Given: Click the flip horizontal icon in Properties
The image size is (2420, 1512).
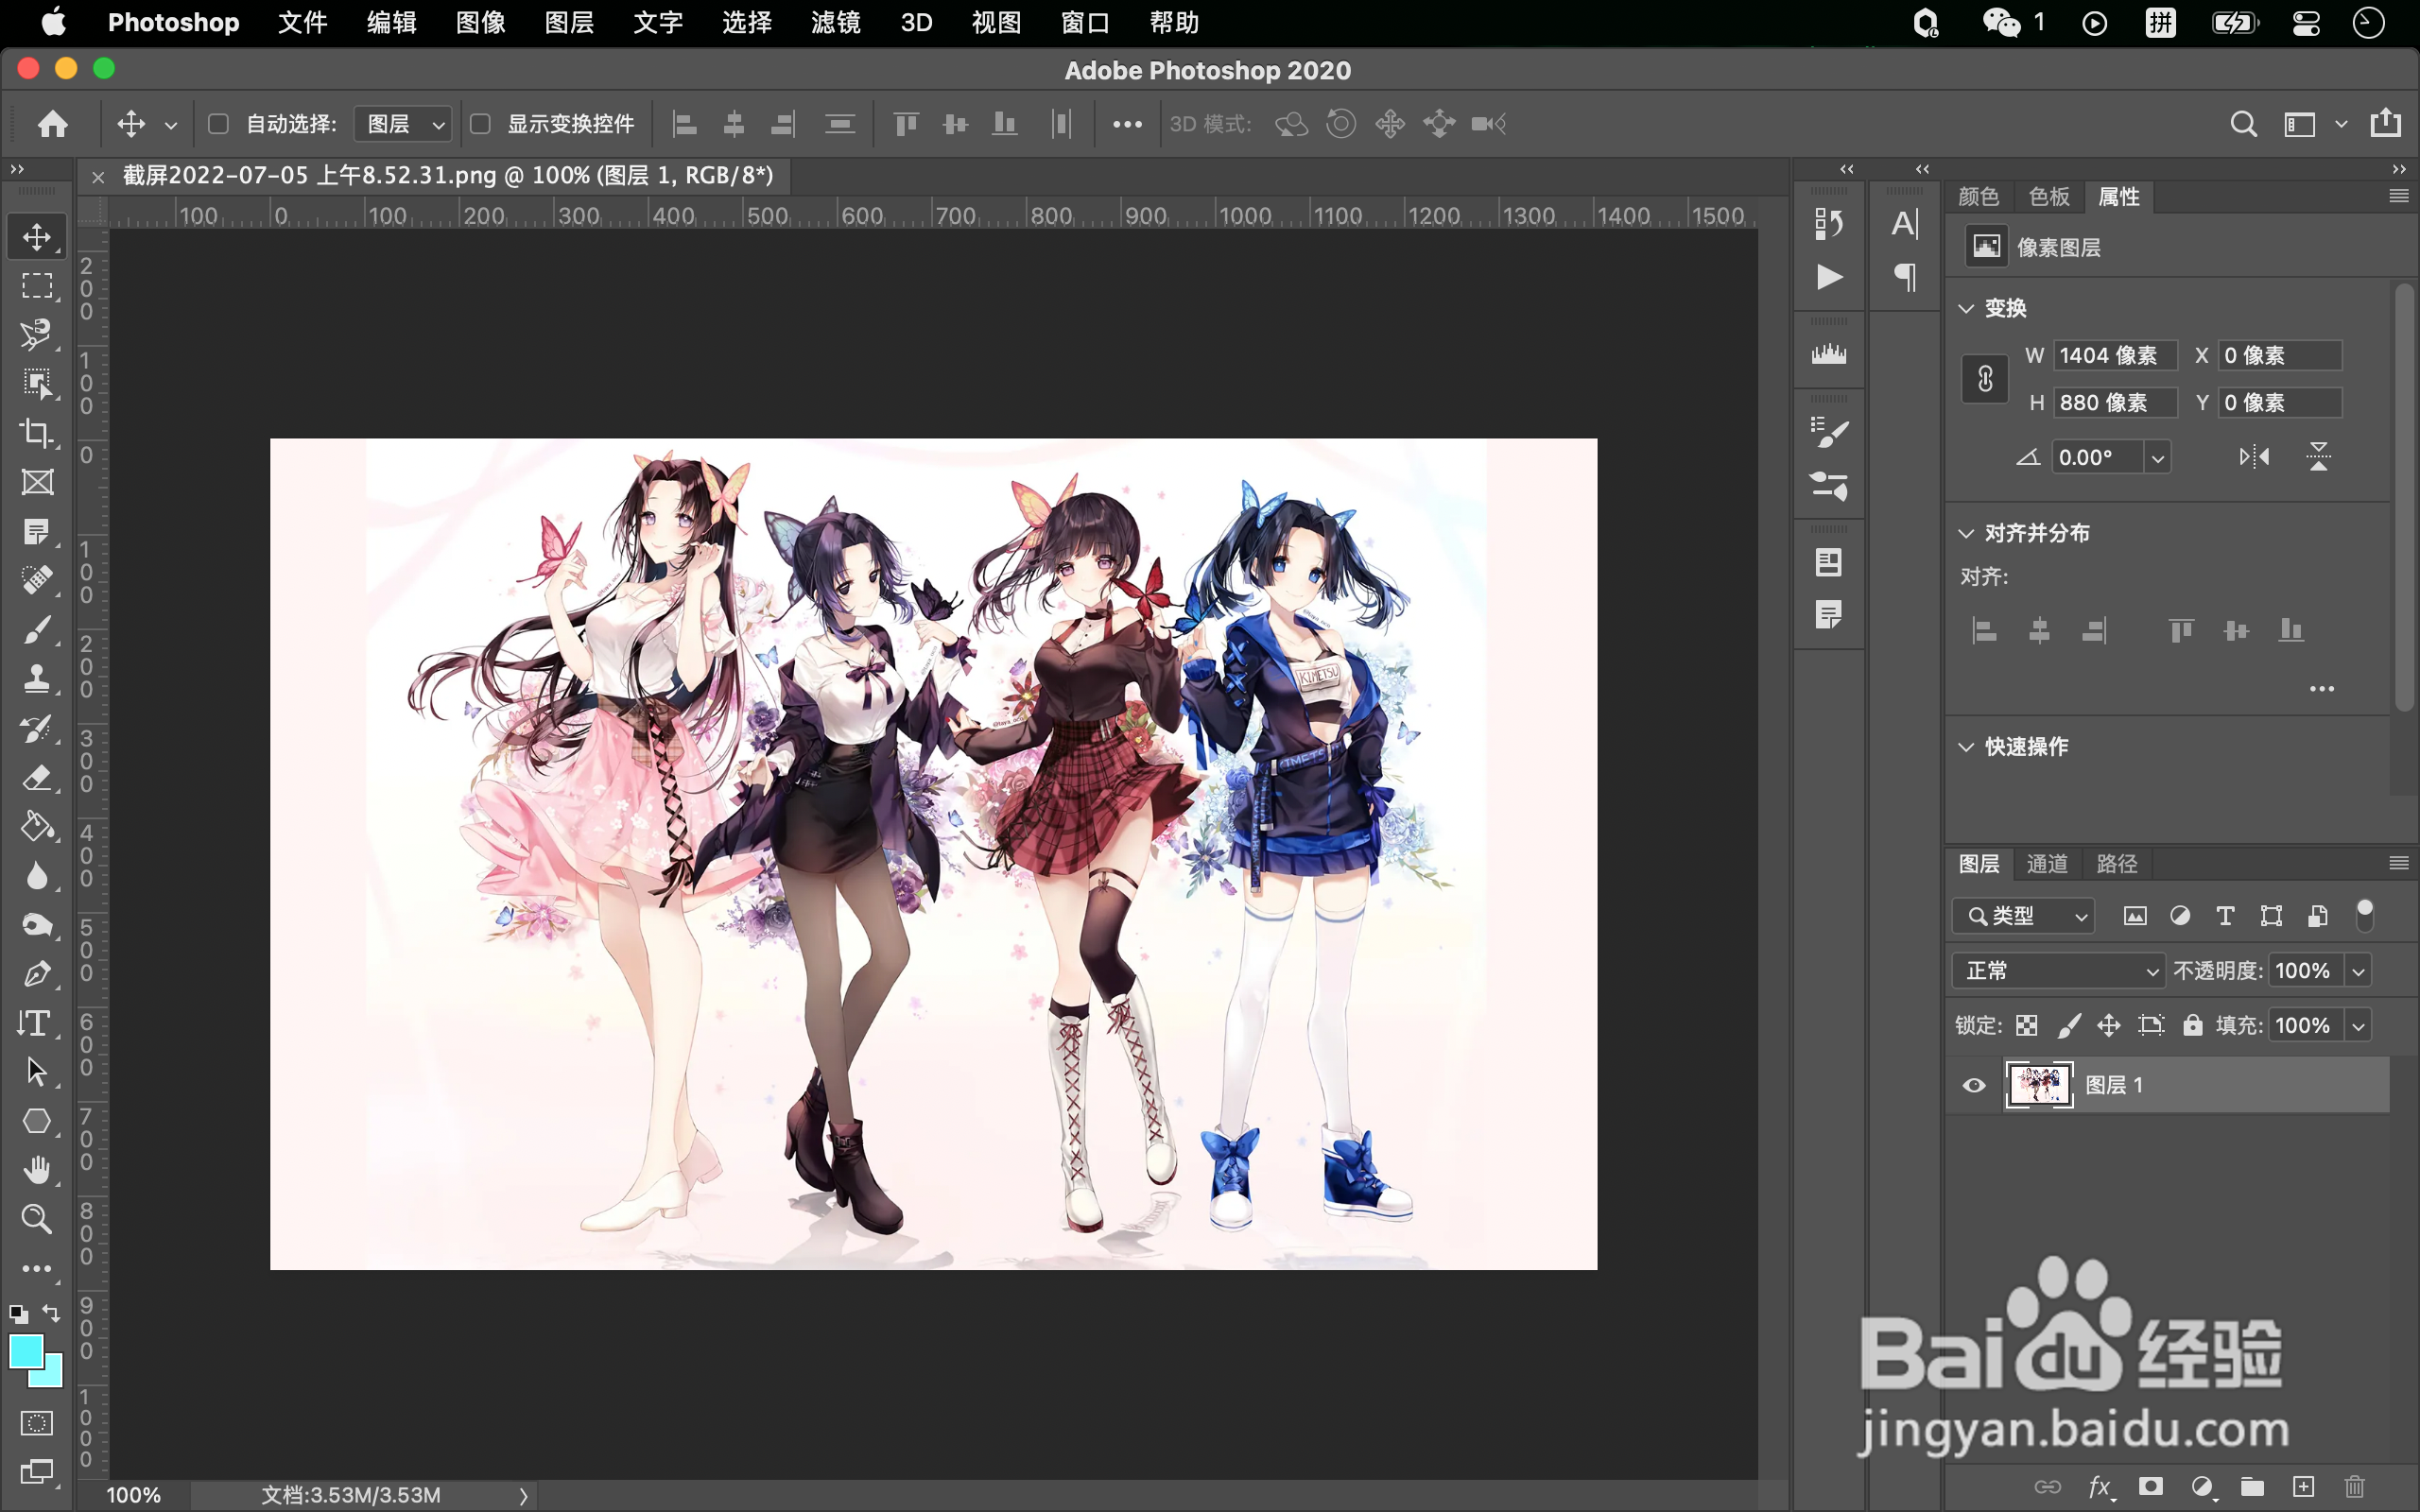Looking at the screenshot, I should pyautogui.click(x=2254, y=457).
